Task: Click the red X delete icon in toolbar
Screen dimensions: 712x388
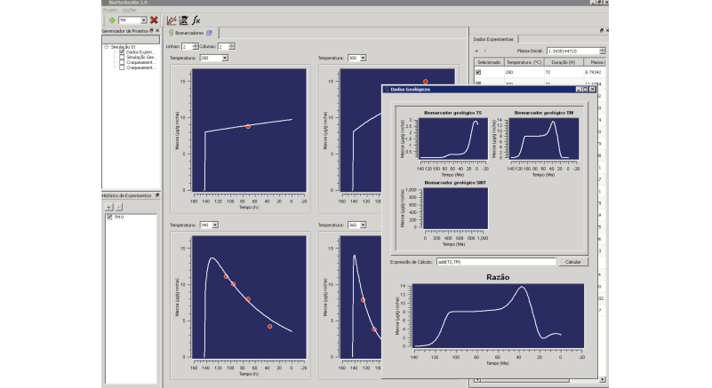Action: point(154,20)
